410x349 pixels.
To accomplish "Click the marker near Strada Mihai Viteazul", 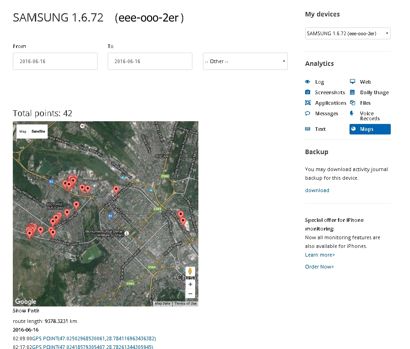I will (x=116, y=190).
